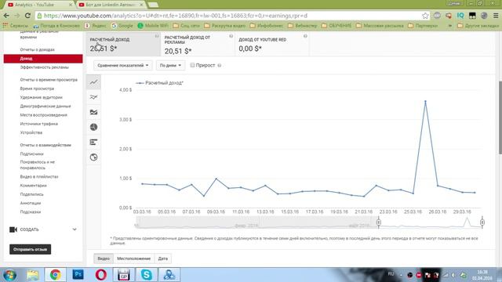The width and height of the screenshot is (502, 282).
Task: Open Chrome from the taskbar
Action: coord(56,275)
